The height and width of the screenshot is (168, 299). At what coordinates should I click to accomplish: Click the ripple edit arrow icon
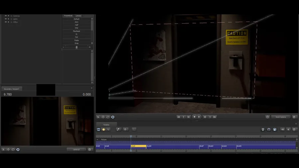pos(282,129)
